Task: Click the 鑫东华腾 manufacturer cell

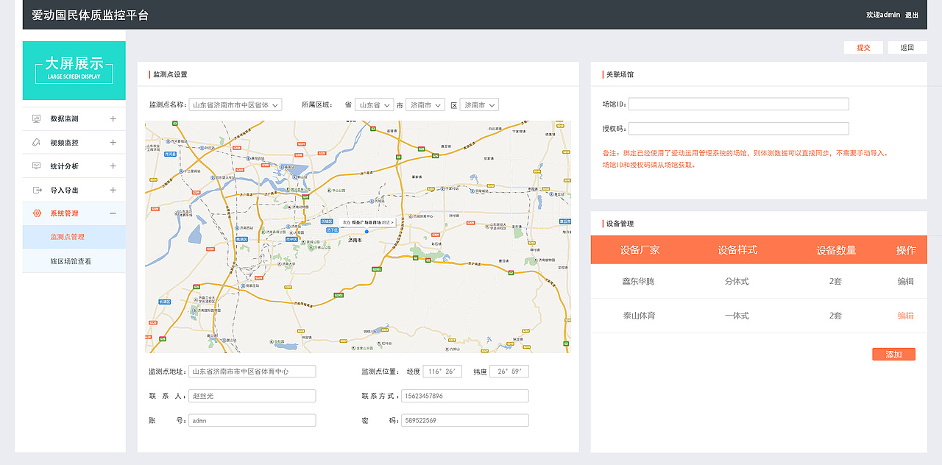Action: click(x=638, y=282)
